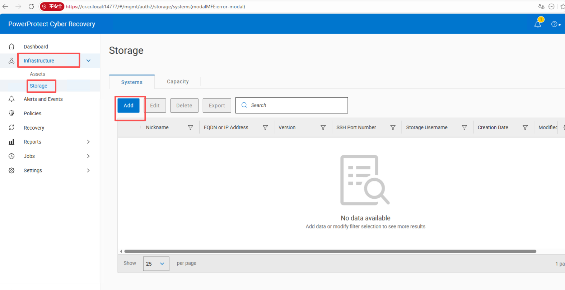The width and height of the screenshot is (565, 290).
Task: Sort by the Version column header
Action: point(287,127)
